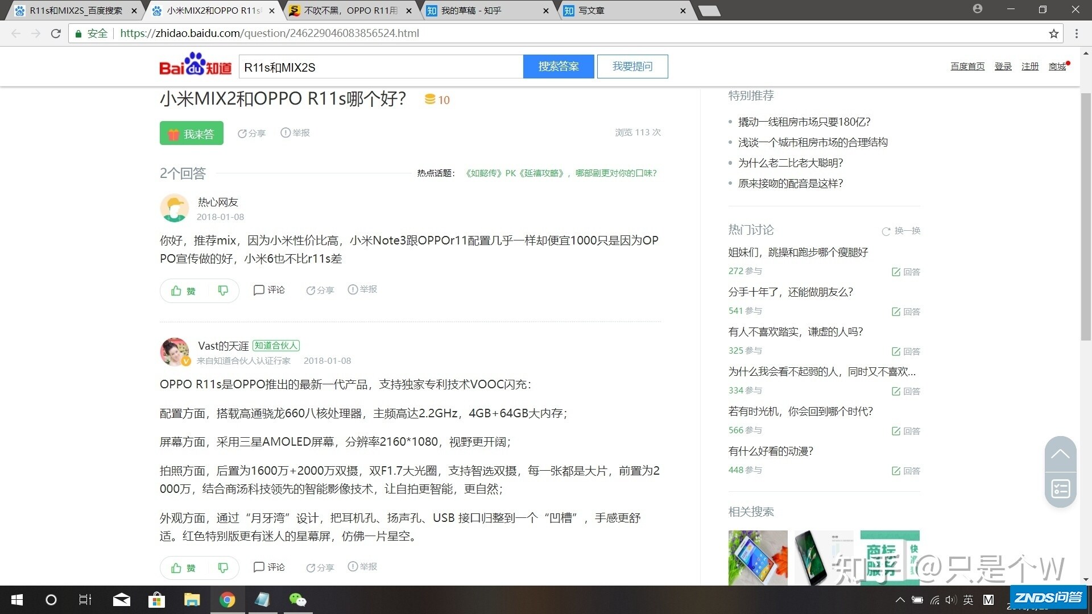Click the Zhidao search box containing R11s和MIX2S
Viewport: 1092px width, 614px height.
click(x=381, y=67)
